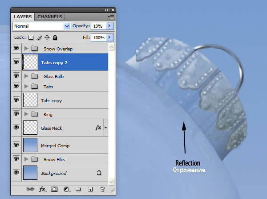Toggle visibility of Merged Comp layer
Viewport: 267px width, 199px height.
click(x=16, y=145)
